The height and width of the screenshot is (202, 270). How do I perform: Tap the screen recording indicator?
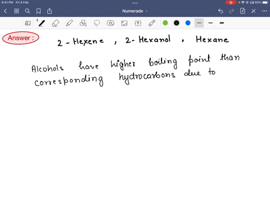pyautogui.click(x=231, y=2)
